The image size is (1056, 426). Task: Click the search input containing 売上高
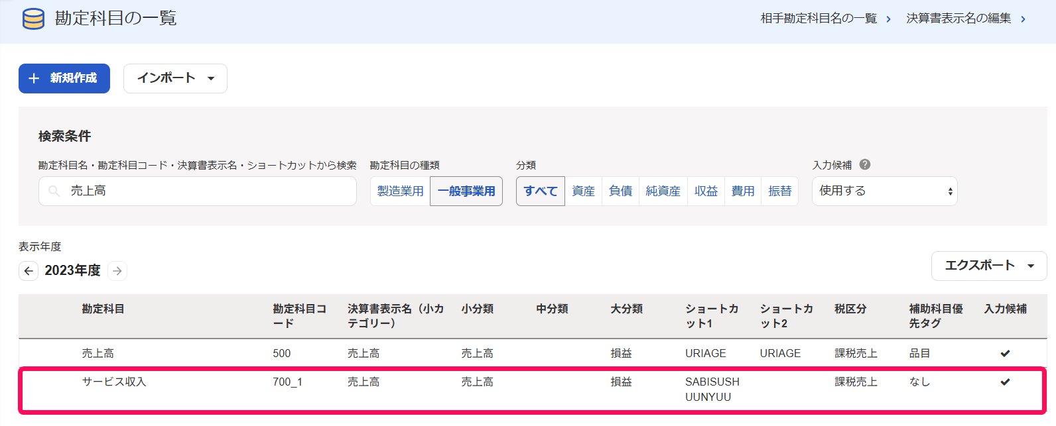198,191
